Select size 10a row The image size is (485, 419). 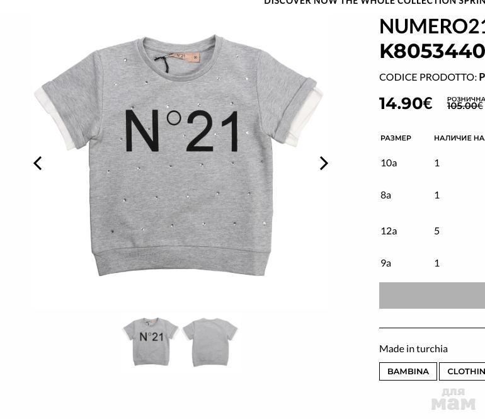(x=432, y=163)
